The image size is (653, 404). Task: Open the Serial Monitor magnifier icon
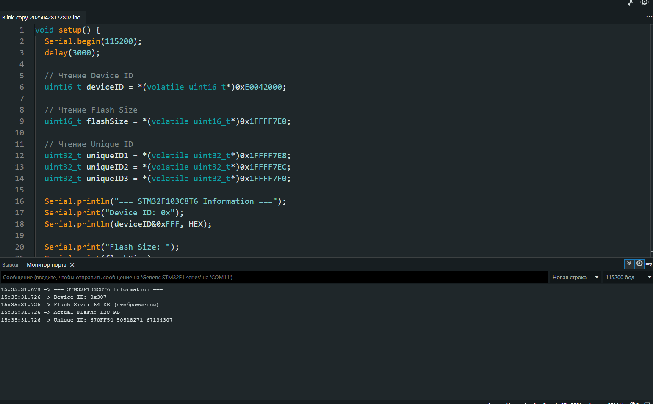click(645, 3)
